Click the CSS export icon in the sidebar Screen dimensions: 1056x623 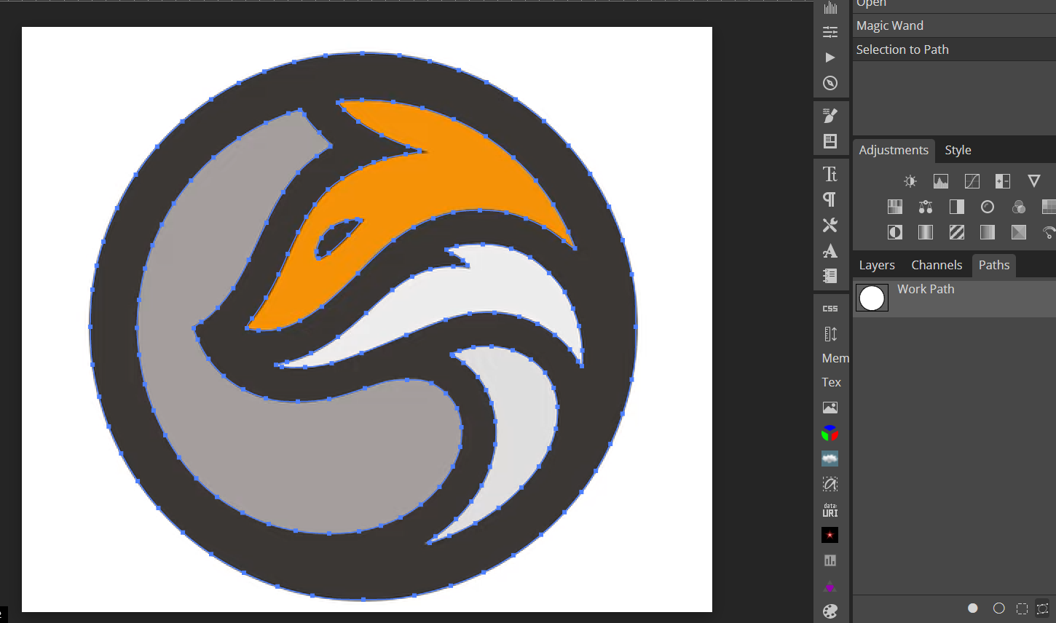tap(830, 308)
